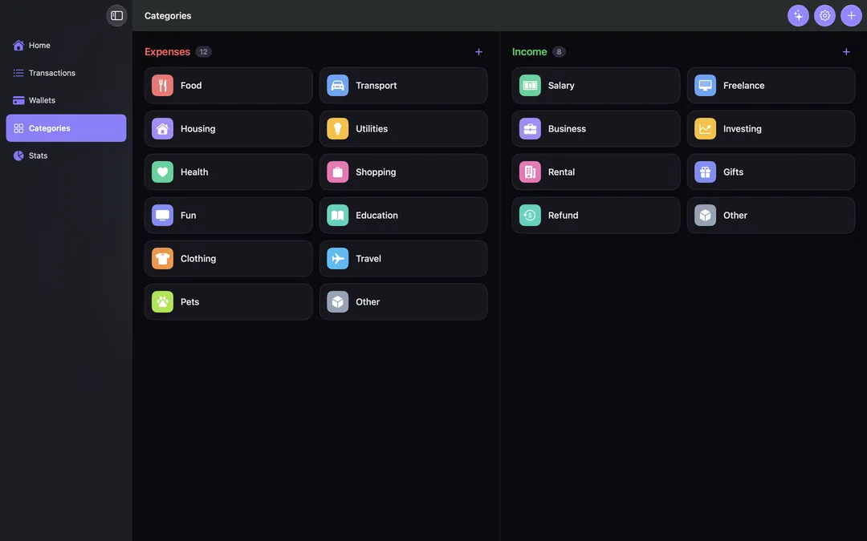This screenshot has height=541, width=867.
Task: Toggle the sidebar collapse button
Action: tap(116, 15)
